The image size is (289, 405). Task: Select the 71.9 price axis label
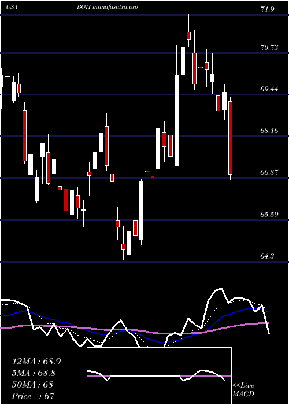pos(268,9)
